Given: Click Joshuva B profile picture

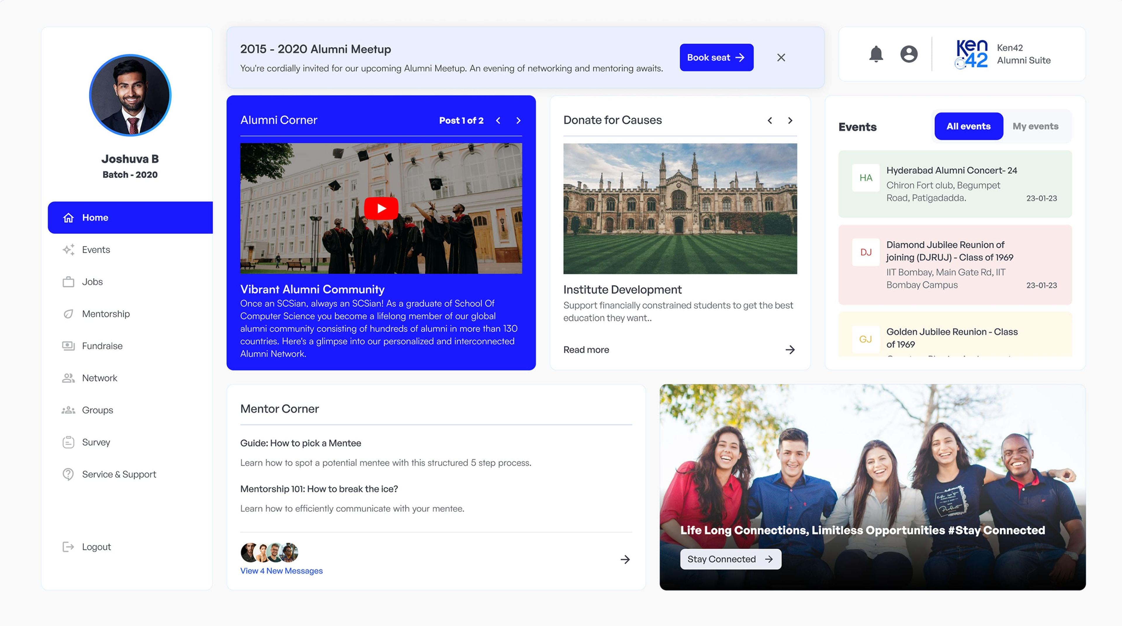Looking at the screenshot, I should (130, 95).
